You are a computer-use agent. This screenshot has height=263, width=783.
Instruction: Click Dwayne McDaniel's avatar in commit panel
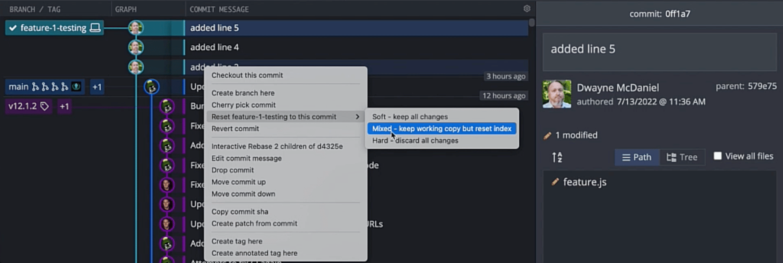(557, 93)
